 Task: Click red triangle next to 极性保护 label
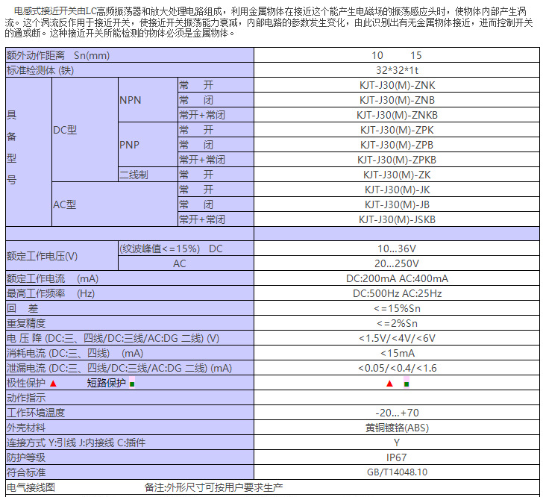(53, 384)
